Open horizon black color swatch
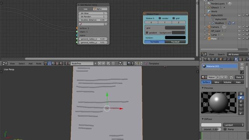Screen dimensions: 249x140 tap(175, 38)
